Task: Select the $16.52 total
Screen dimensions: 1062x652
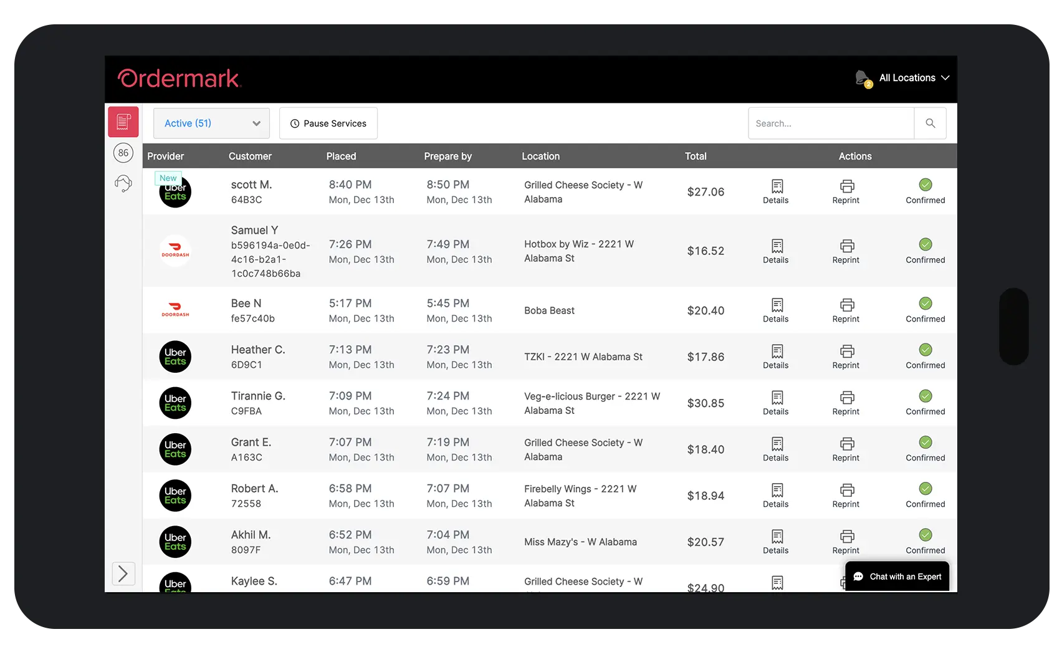Action: (706, 251)
